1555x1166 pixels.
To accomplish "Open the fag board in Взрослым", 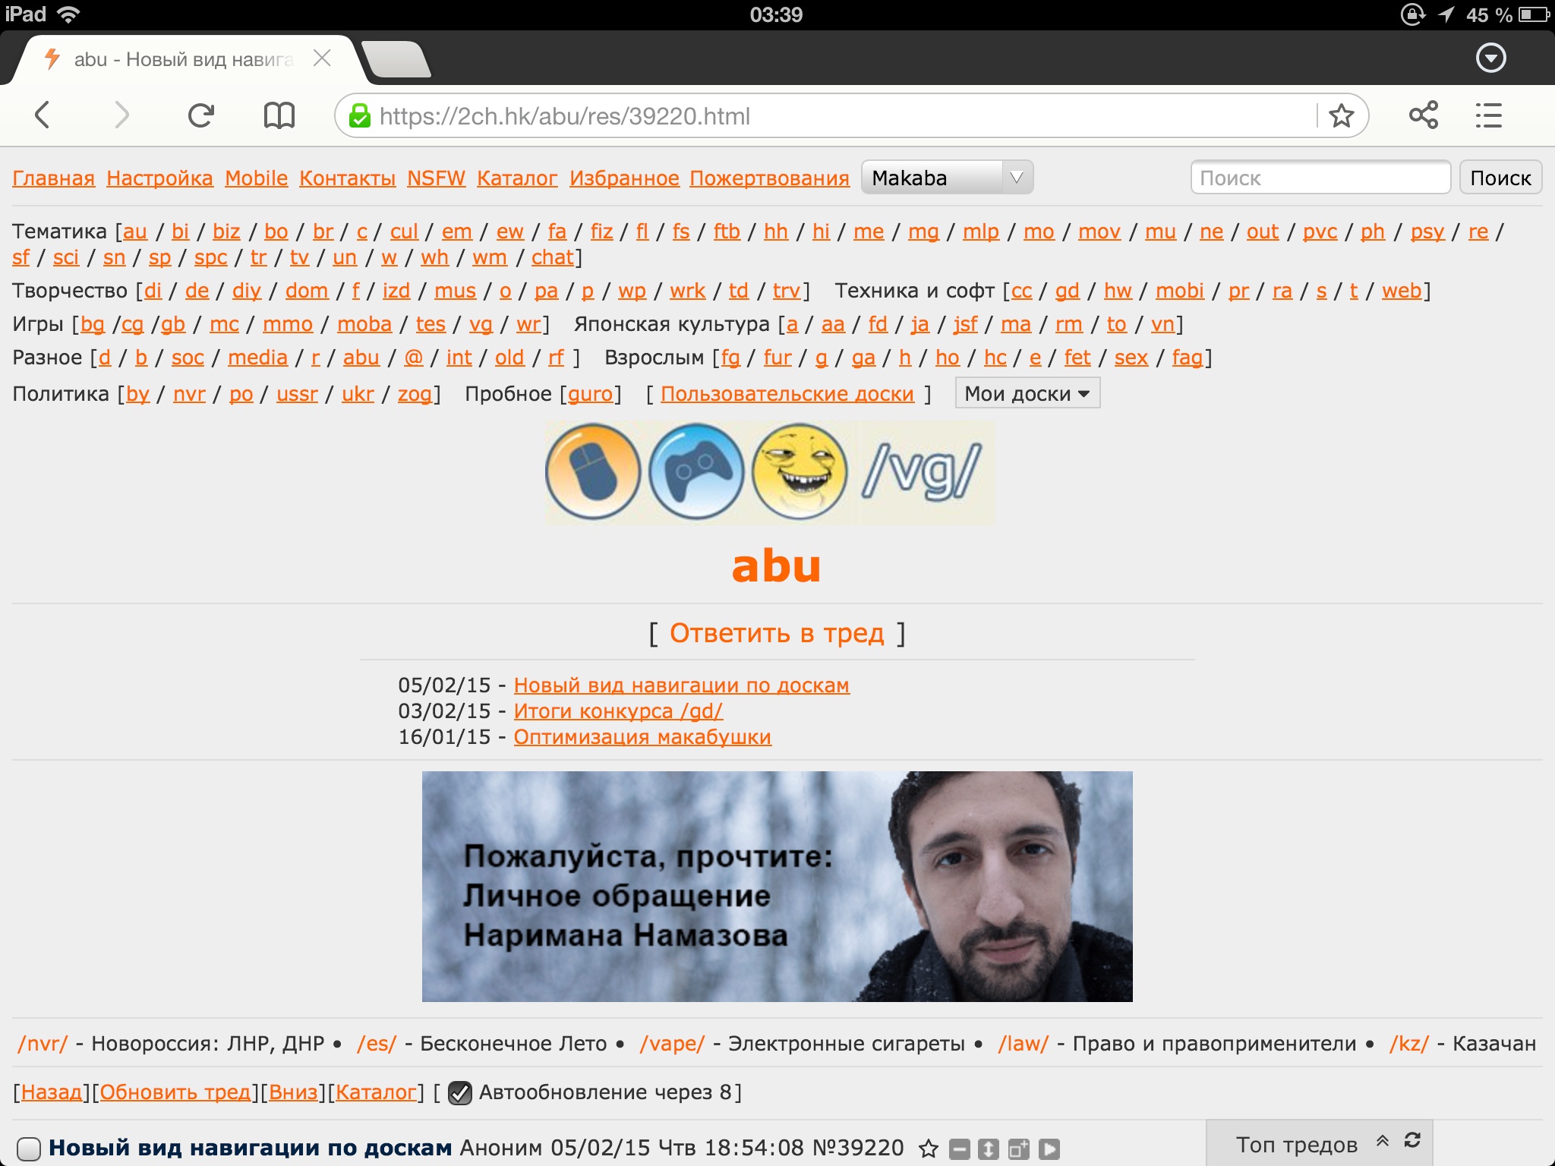I will tap(1188, 358).
